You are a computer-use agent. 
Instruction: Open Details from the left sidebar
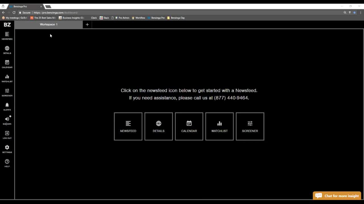(x=7, y=50)
